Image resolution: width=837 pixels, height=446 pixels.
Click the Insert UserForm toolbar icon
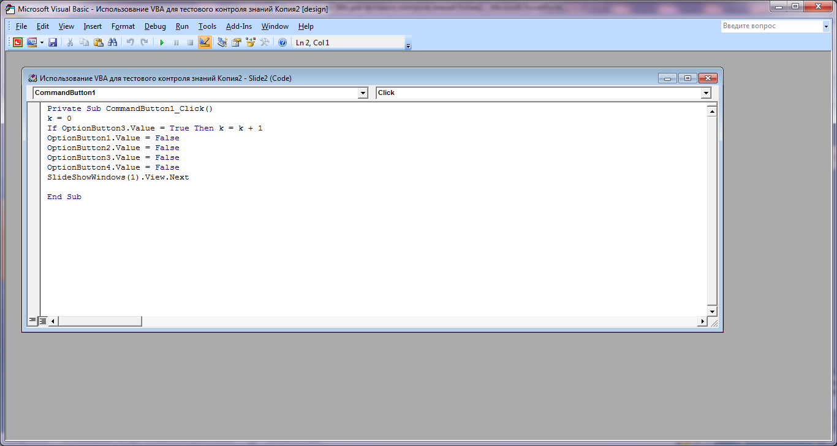(31, 42)
